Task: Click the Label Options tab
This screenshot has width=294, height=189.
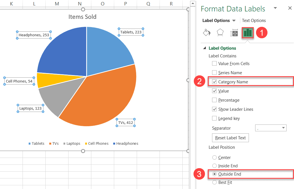Action: 216,20
